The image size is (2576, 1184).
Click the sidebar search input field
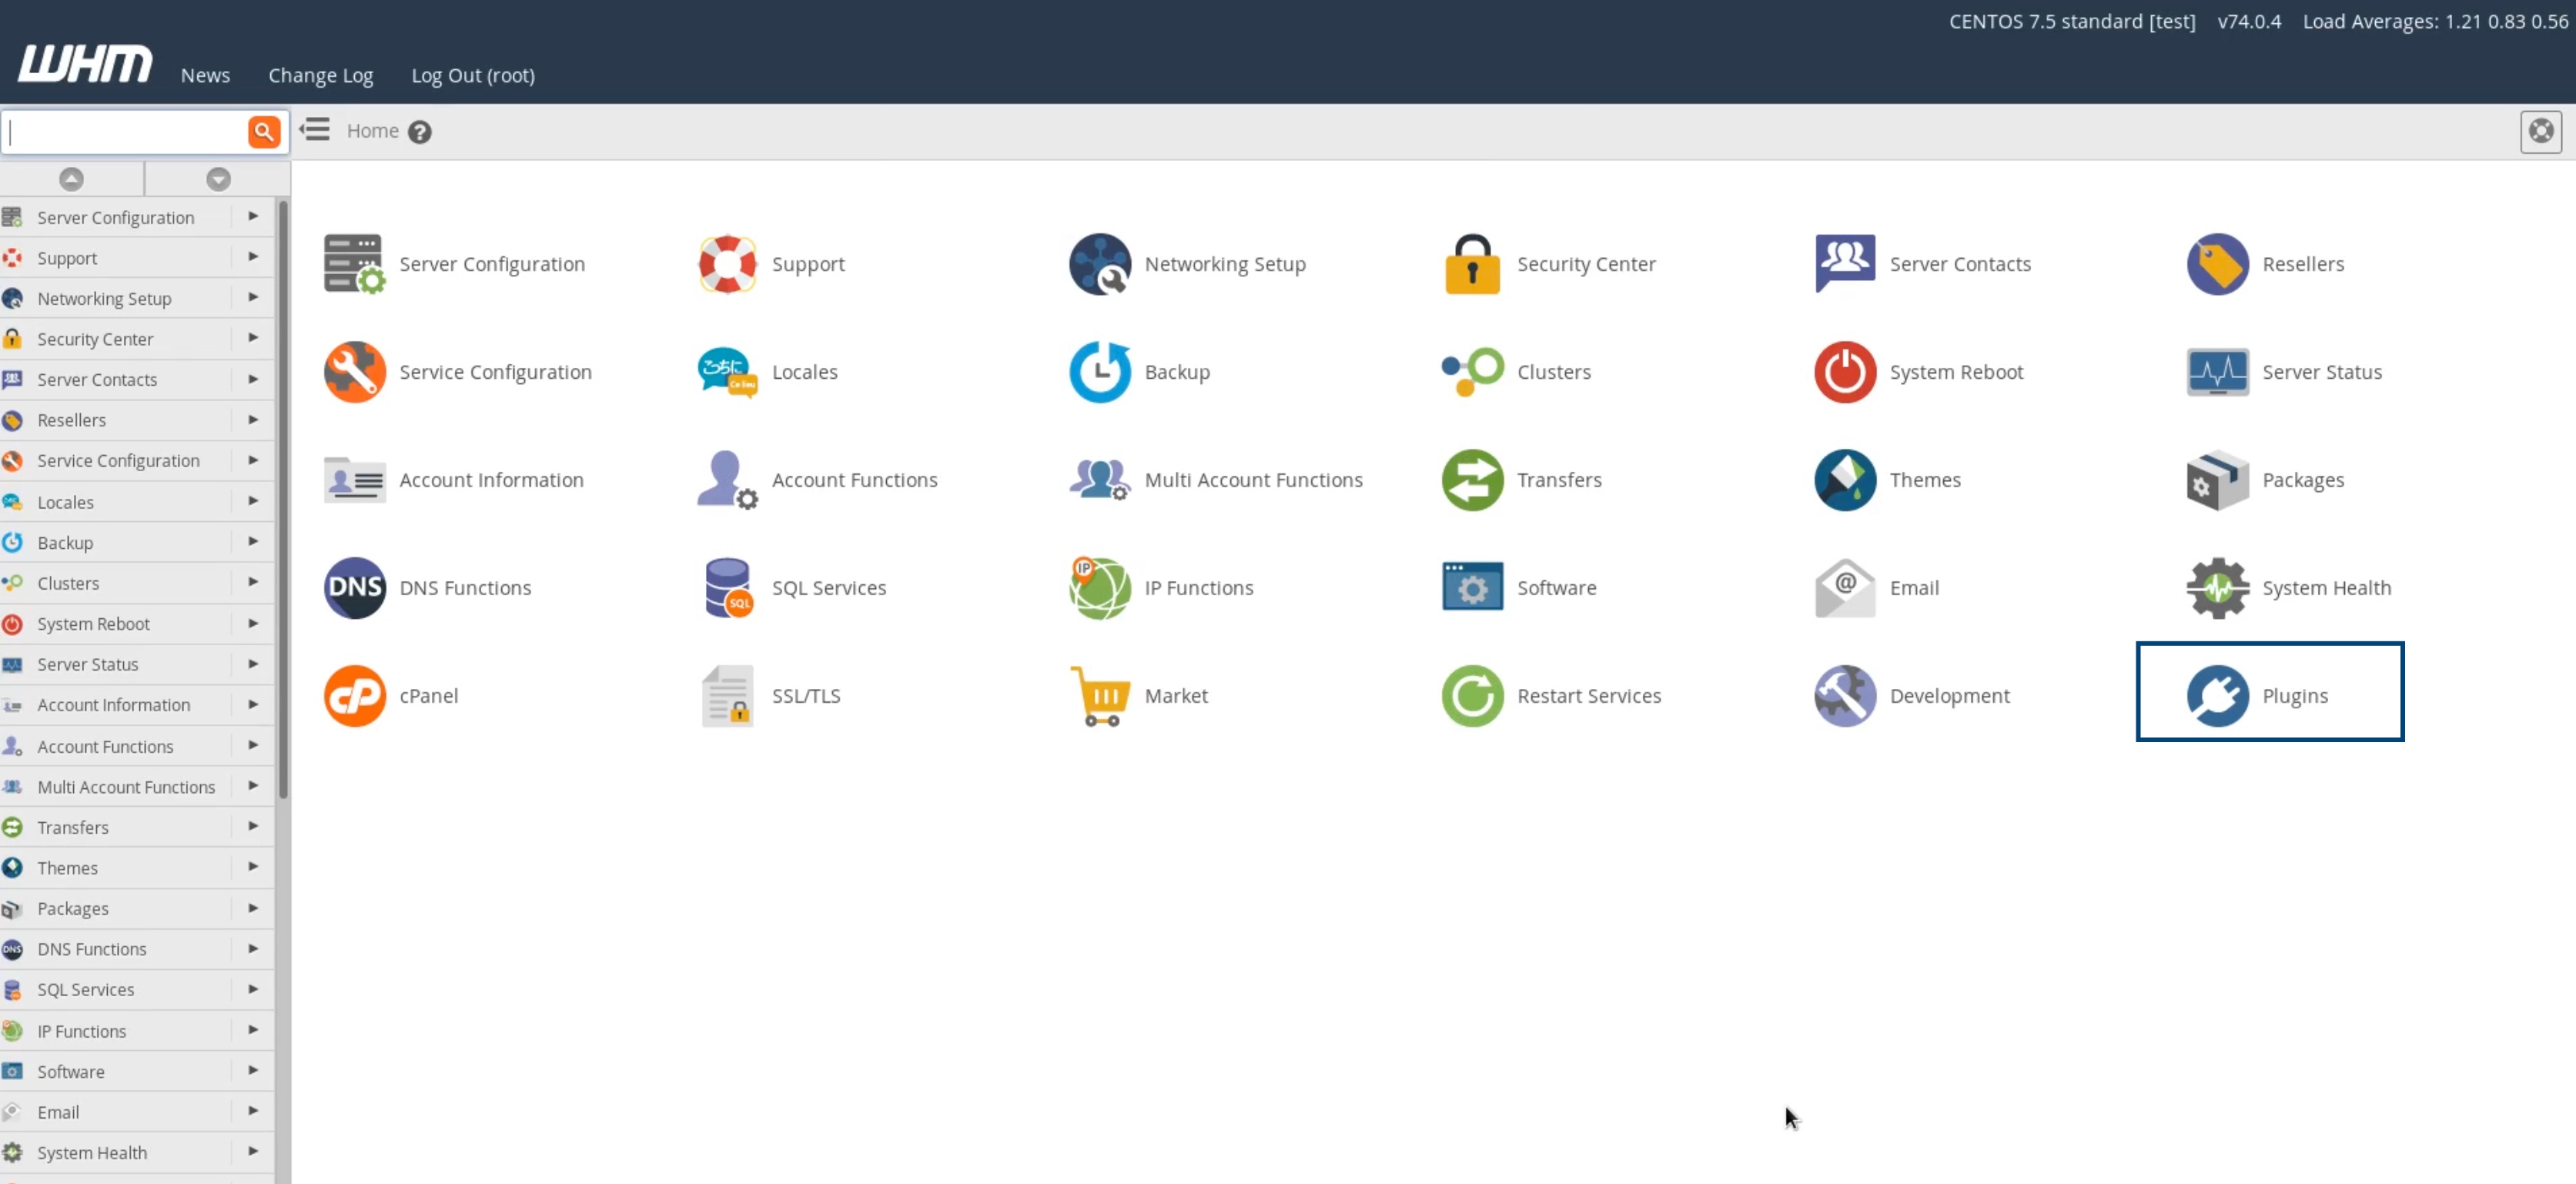point(125,132)
